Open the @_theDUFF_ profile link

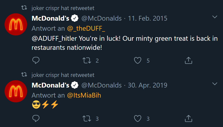click(x=86, y=28)
